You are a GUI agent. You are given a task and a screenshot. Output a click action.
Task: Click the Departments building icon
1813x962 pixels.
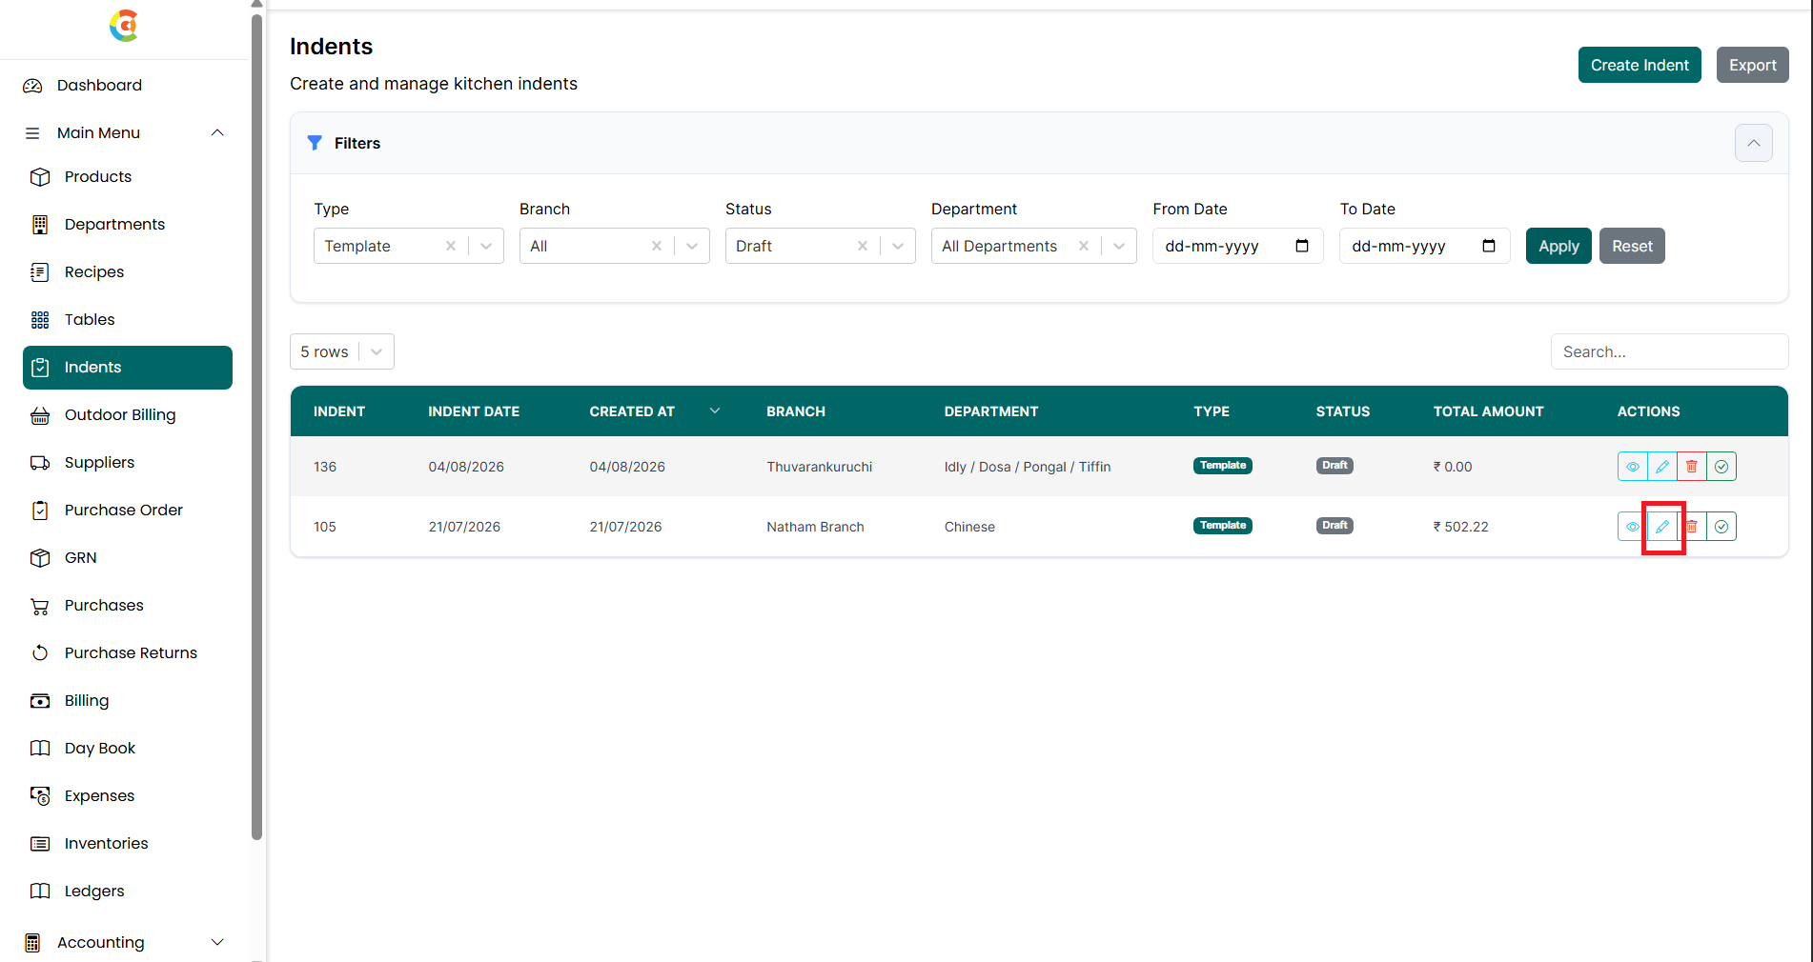(40, 225)
